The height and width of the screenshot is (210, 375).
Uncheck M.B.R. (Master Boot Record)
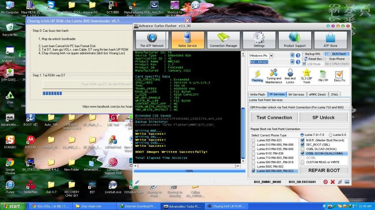pos(302,140)
